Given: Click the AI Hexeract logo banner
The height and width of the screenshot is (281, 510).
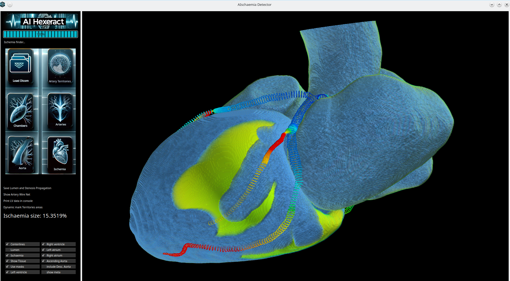Looking at the screenshot, I should (40, 21).
